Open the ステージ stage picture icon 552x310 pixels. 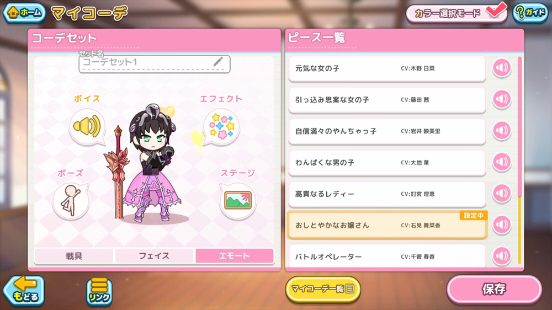(x=238, y=201)
